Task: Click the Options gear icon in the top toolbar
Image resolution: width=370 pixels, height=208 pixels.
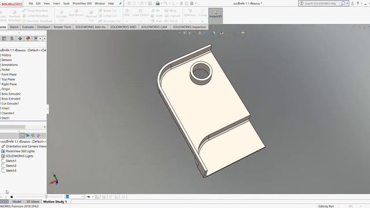Action: [191, 3]
